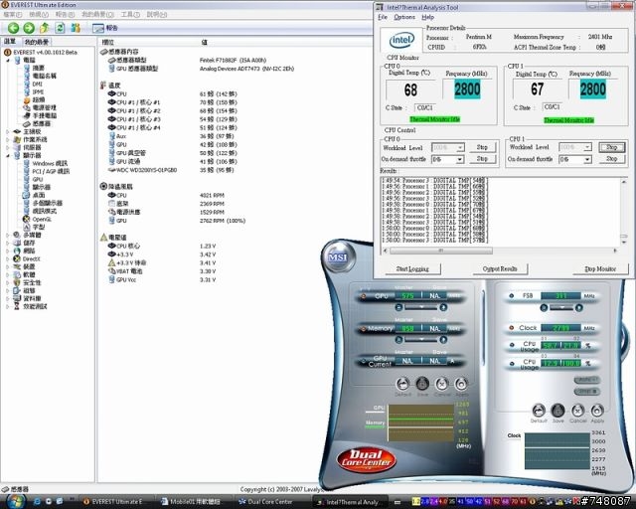Viewport: 636px width, 509px height.
Task: Click Start Logging button
Action: 412,268
